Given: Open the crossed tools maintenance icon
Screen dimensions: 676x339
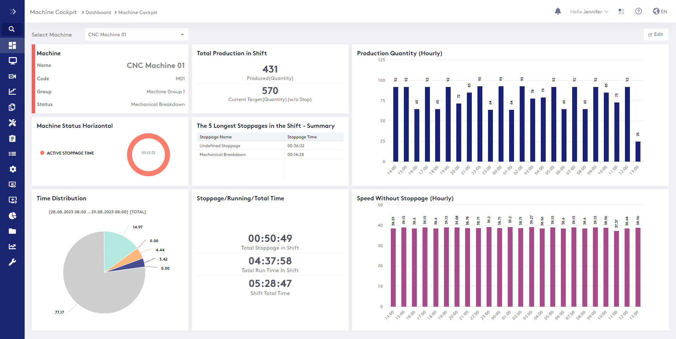Looking at the screenshot, I should 12,123.
